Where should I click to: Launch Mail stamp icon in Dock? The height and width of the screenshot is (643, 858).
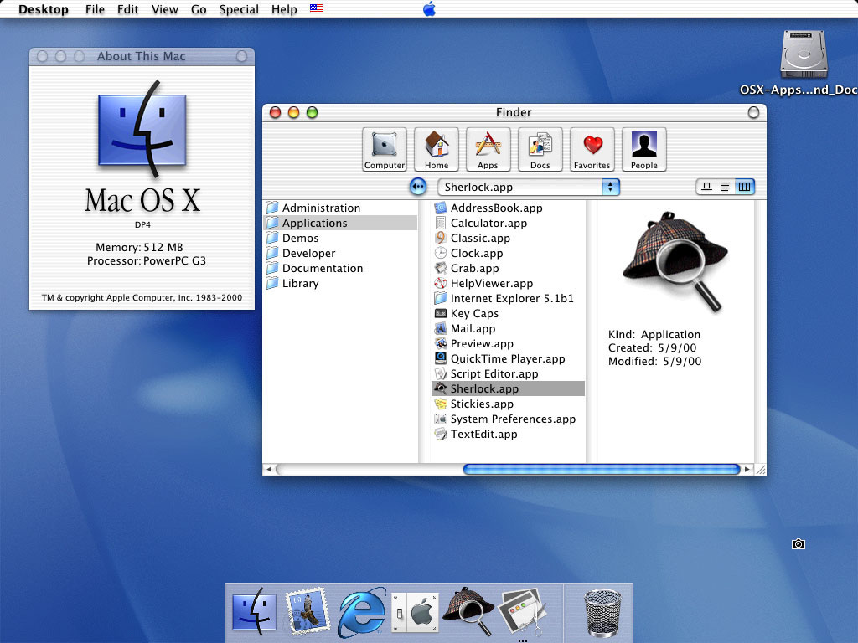308,611
